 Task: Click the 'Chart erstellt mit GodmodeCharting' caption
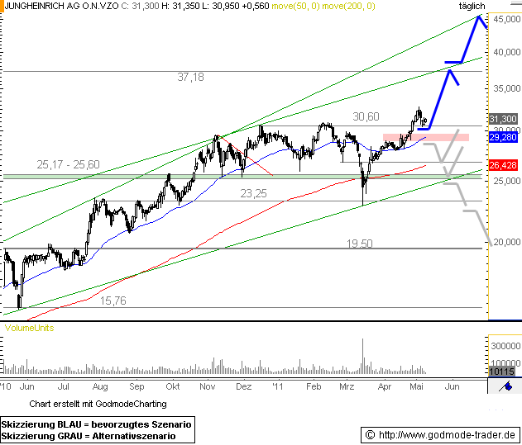click(x=98, y=404)
